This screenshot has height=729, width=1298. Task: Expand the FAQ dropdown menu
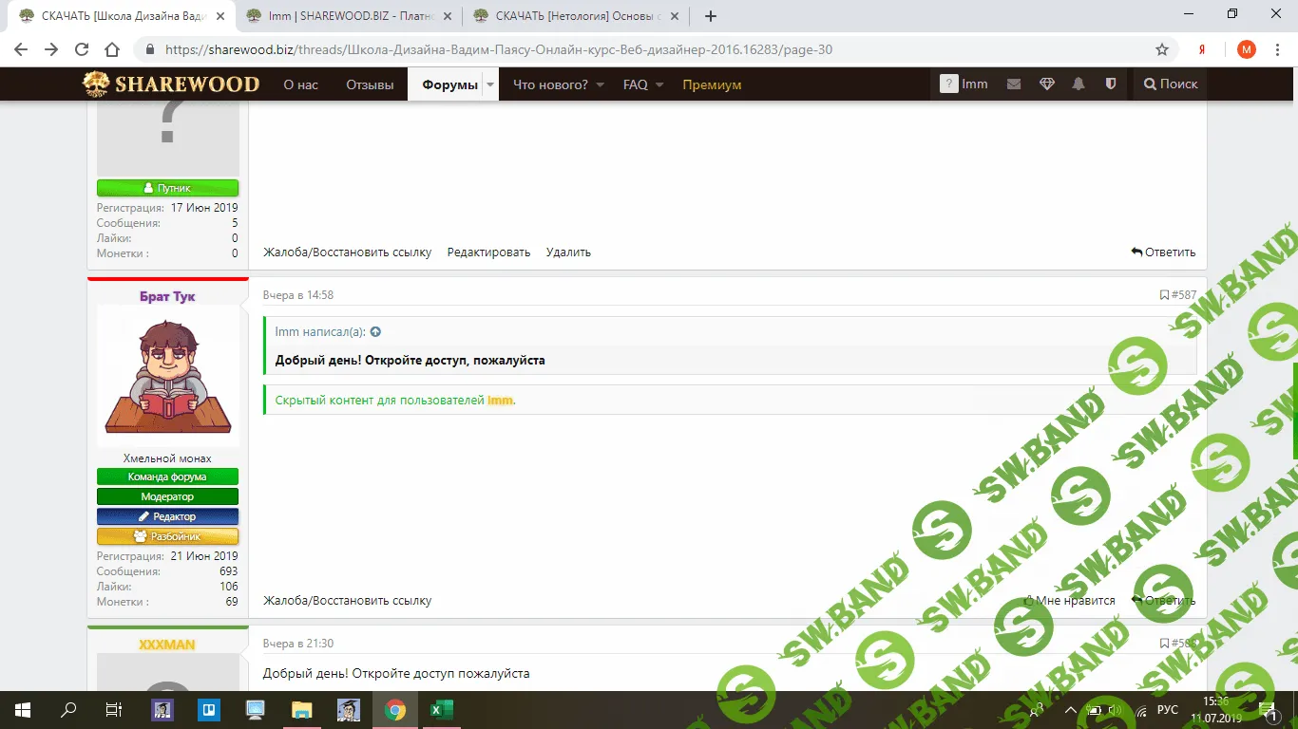click(659, 84)
